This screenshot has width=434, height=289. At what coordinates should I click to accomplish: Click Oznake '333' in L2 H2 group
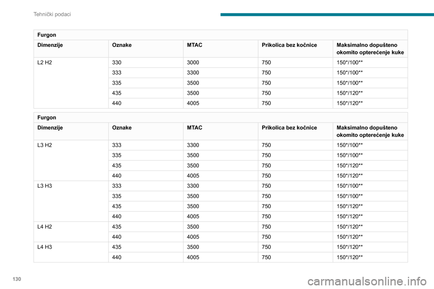[x=117, y=73]
